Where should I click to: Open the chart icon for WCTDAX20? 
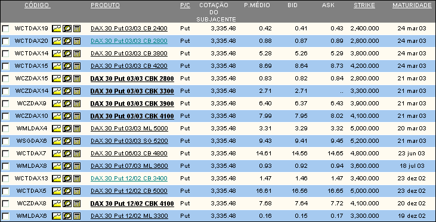(57, 41)
